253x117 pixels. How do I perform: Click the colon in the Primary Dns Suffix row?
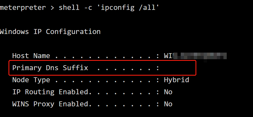point(158,68)
